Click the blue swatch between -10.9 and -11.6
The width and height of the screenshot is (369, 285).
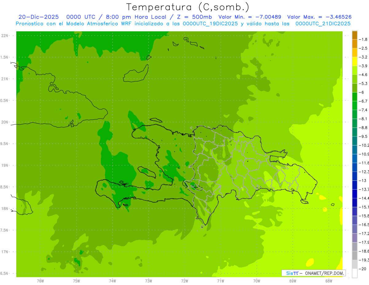(355, 159)
